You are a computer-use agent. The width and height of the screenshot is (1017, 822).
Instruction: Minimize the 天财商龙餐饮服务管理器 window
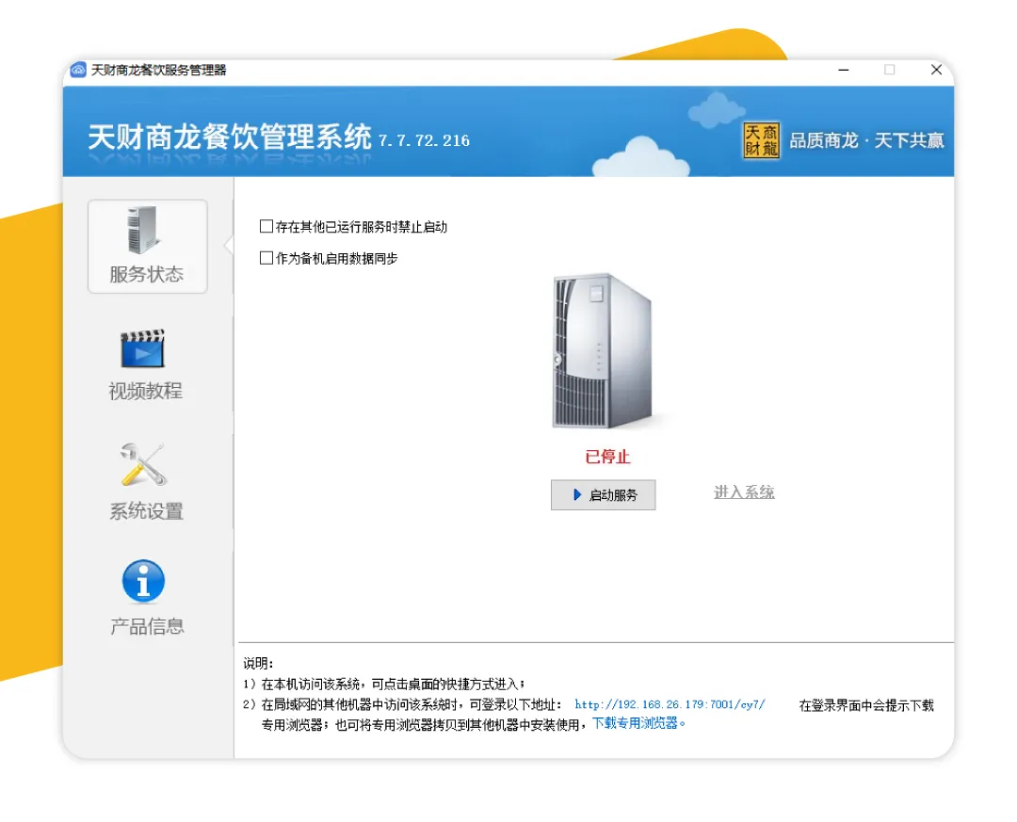(843, 70)
